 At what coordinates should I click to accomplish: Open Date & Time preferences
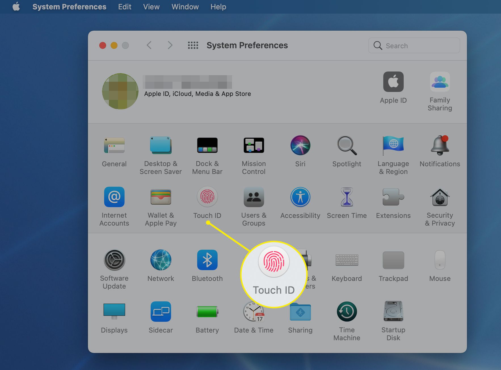coord(254,311)
